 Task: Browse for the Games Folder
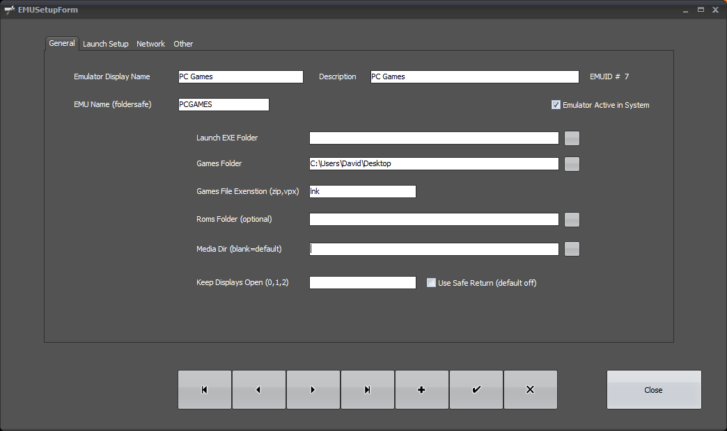coord(572,164)
